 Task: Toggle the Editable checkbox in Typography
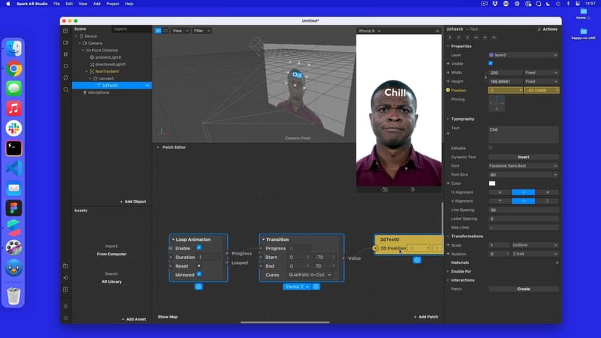click(491, 148)
